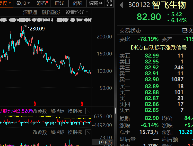Click the 隐藏 double-arrow hide button
The image size is (193, 146).
click(x=96, y=3)
